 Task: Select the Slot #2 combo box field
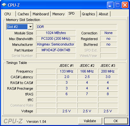point(20,27)
